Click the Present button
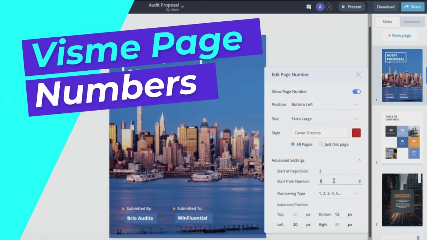This screenshot has width=427, height=240. tap(352, 7)
